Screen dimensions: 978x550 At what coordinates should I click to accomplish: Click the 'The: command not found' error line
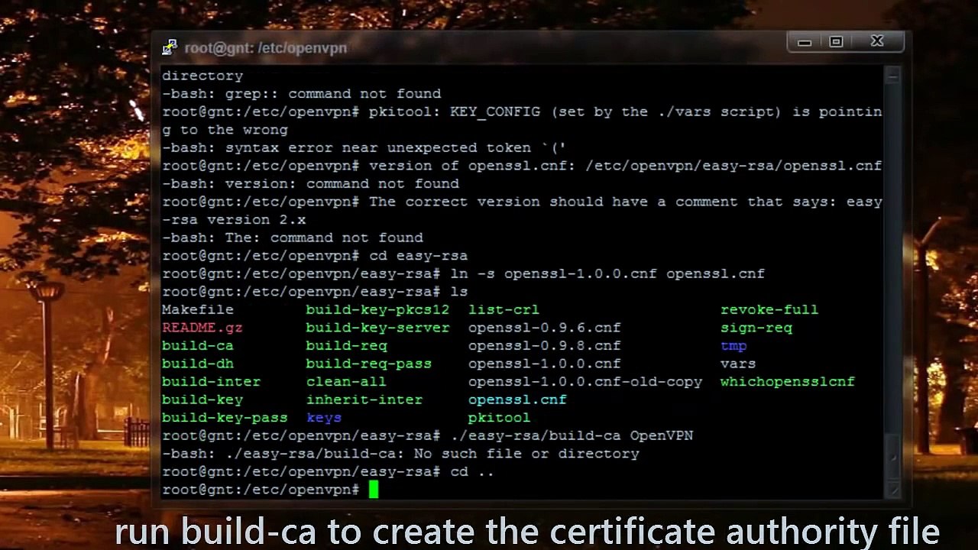(x=293, y=238)
